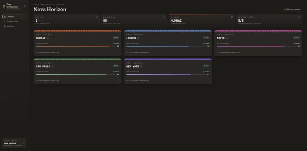The width and height of the screenshot is (307, 151).
Task: Select the SÃO PAULO city card title
Action: (x=43, y=67)
